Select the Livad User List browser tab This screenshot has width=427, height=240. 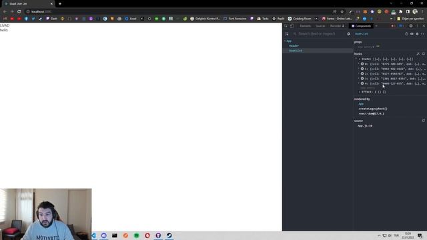29,4
